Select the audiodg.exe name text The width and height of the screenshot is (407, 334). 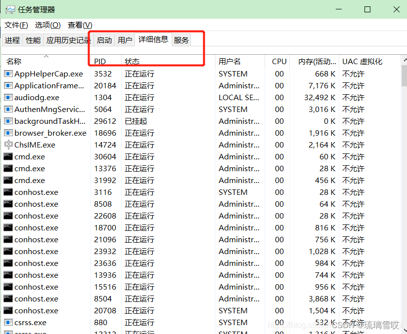tap(37, 98)
